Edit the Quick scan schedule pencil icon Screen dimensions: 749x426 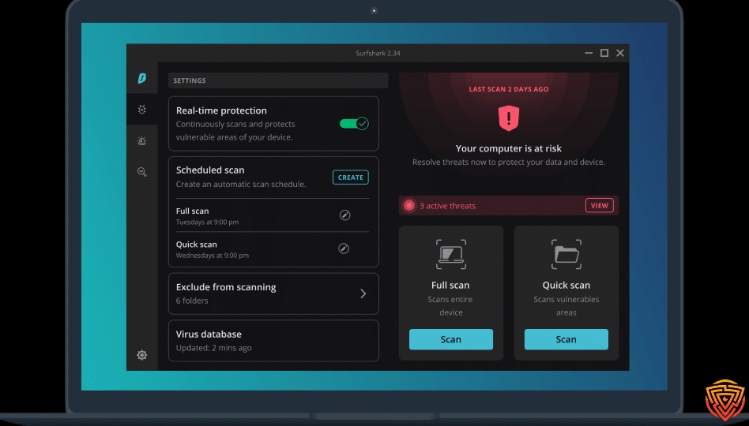[x=344, y=248]
